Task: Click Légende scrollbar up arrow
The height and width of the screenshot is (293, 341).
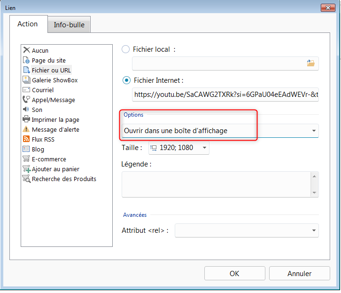Action: (x=315, y=176)
